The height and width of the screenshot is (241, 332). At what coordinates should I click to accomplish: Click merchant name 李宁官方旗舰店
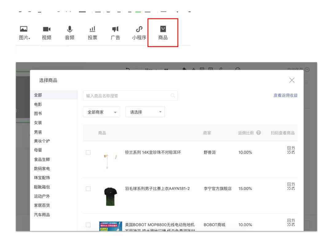(x=217, y=189)
